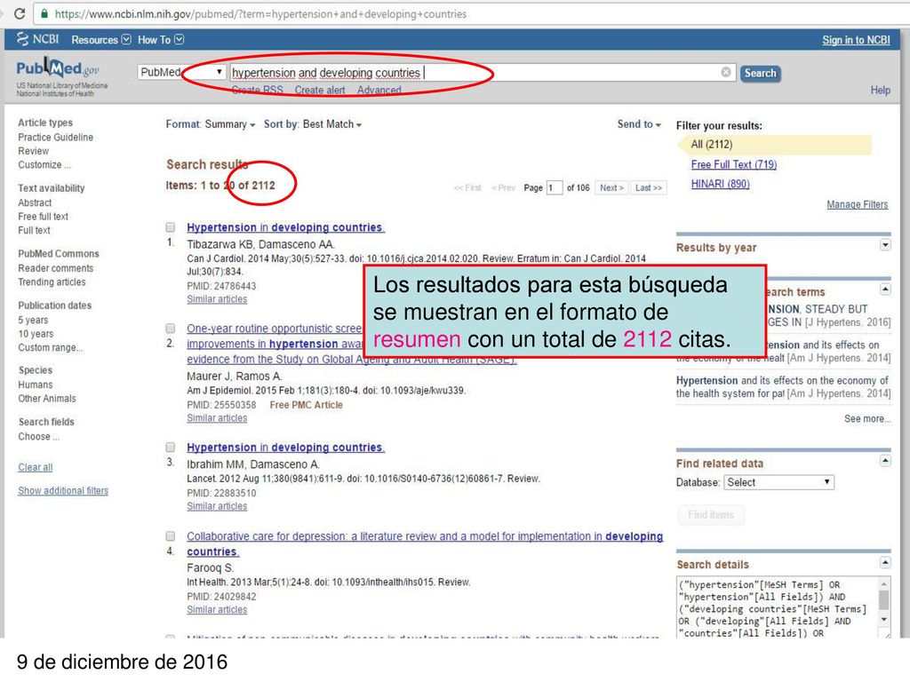Screen dimensions: 910x682
Task: Click Customize under Article types
Action: [x=44, y=164]
